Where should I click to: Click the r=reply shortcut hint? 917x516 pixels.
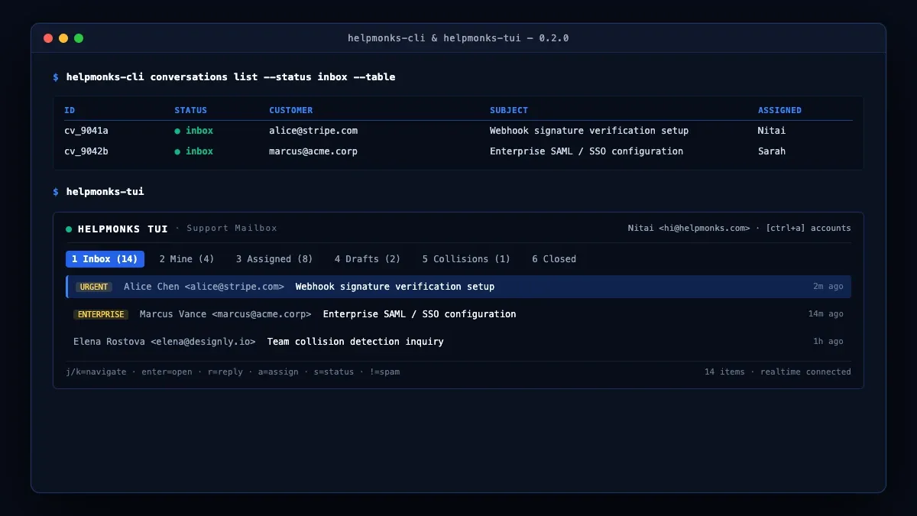point(225,372)
